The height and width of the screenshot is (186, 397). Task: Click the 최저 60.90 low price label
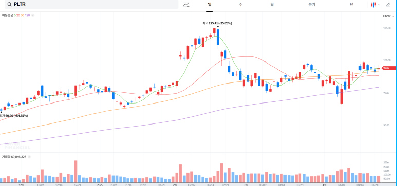(14, 116)
